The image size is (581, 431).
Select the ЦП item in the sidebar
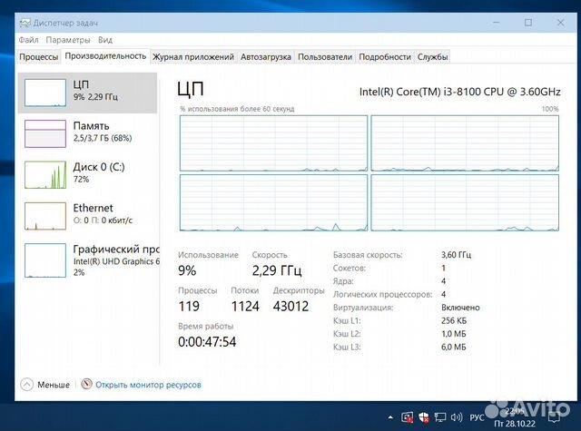click(x=87, y=93)
